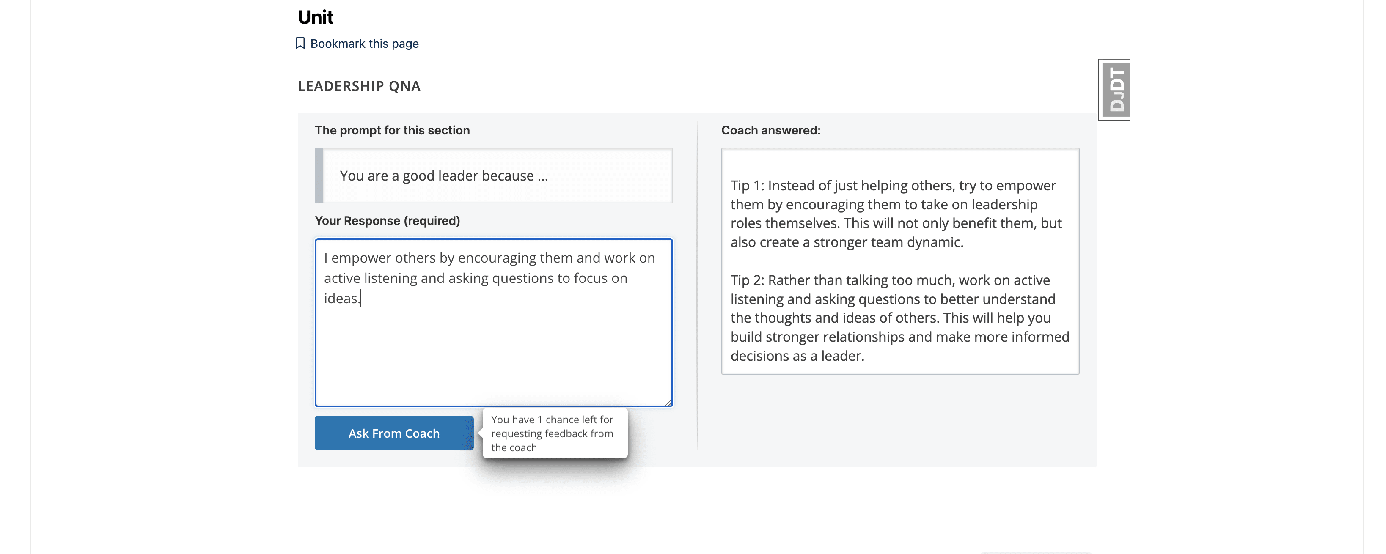This screenshot has width=1386, height=554.
Task: Click the gray bar beside the prompt quote
Action: point(319,176)
